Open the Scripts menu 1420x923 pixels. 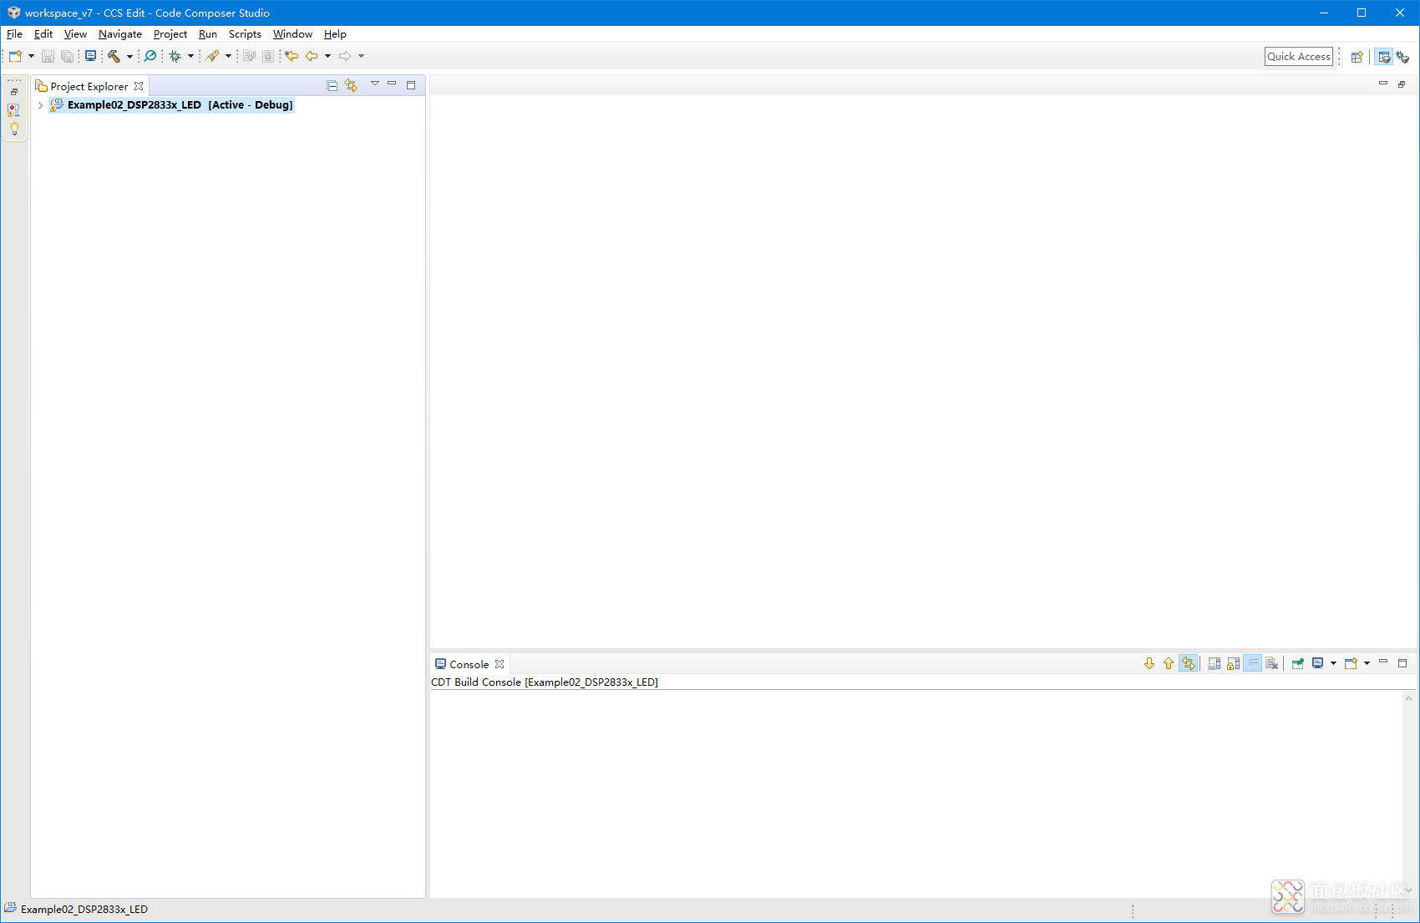[x=245, y=34]
